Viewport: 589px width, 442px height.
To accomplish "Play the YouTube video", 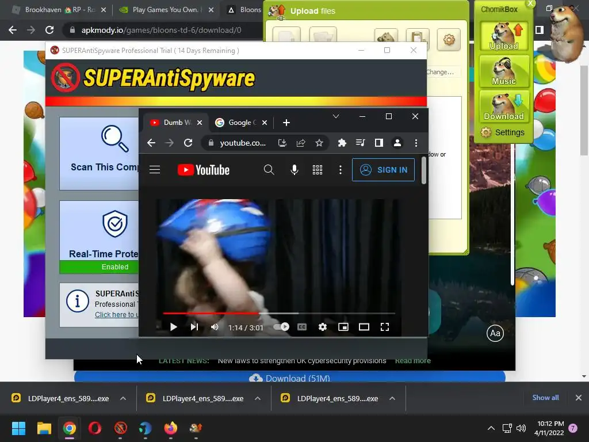I will pyautogui.click(x=173, y=327).
